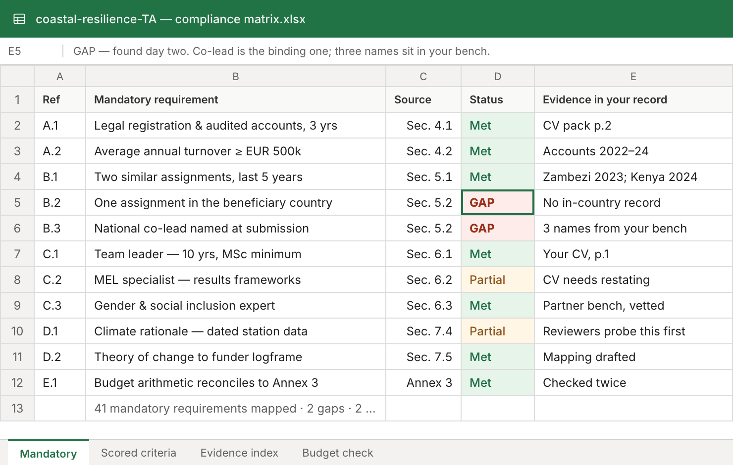Click the 'No in-country record' evidence cell

(633, 202)
